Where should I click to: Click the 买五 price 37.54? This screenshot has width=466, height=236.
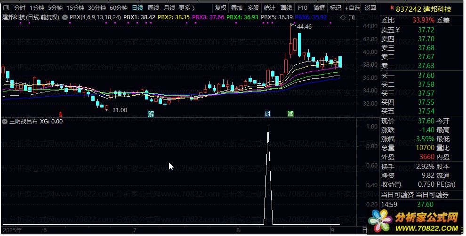pos(426,111)
